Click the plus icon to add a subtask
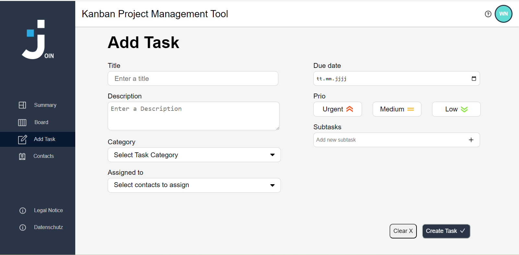This screenshot has width=519, height=255. (x=471, y=140)
